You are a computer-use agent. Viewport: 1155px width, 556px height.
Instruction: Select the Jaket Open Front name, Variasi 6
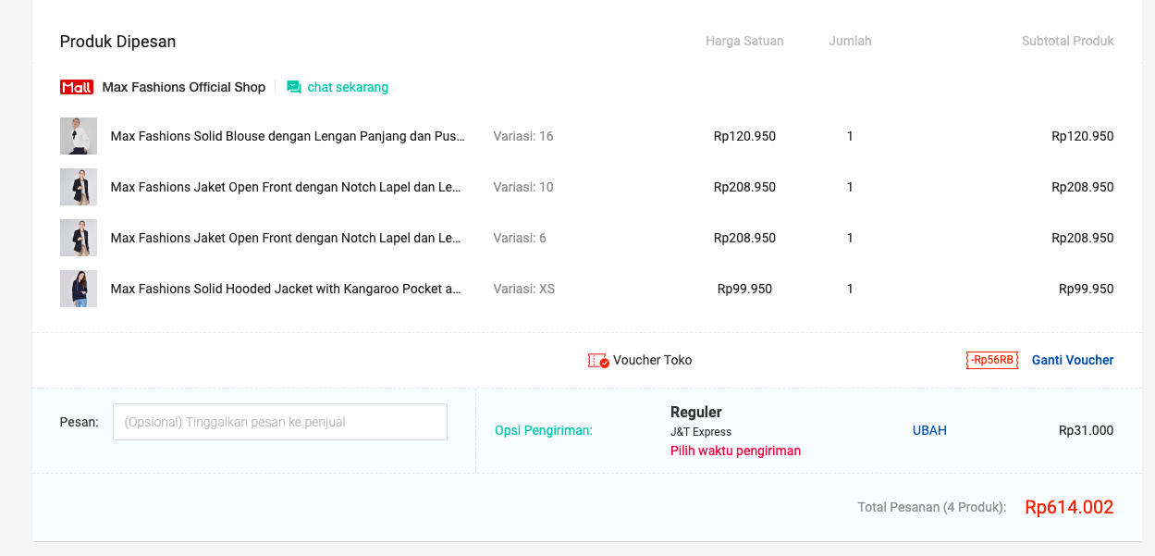(x=286, y=238)
